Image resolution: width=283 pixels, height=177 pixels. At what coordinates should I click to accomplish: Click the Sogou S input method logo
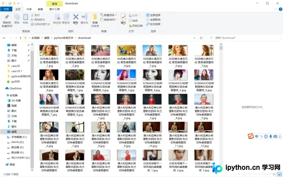[x=250, y=136]
